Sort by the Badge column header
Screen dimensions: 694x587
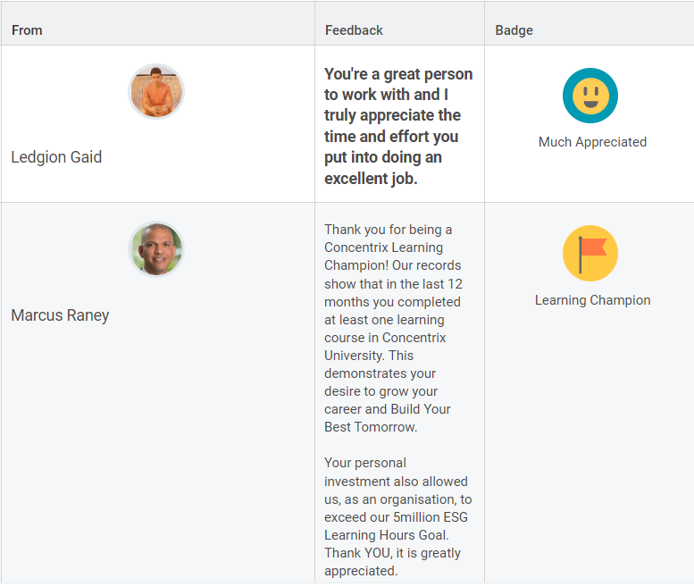point(514,30)
